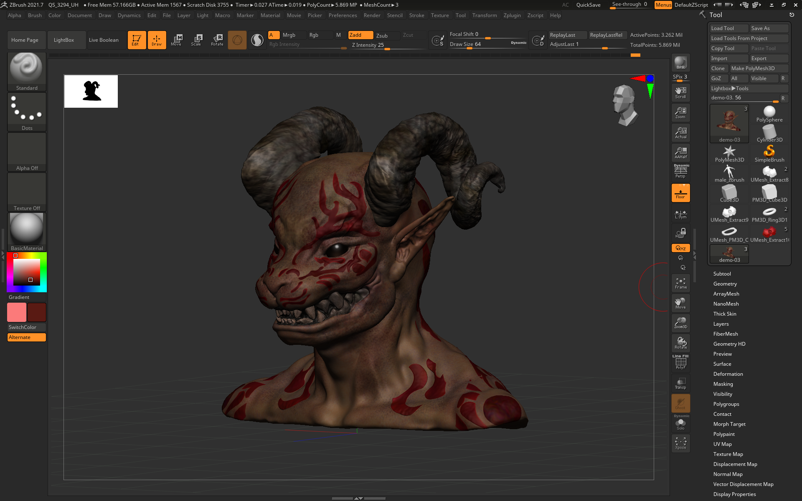Toggle Solo mode
The height and width of the screenshot is (501, 802).
coord(680,423)
